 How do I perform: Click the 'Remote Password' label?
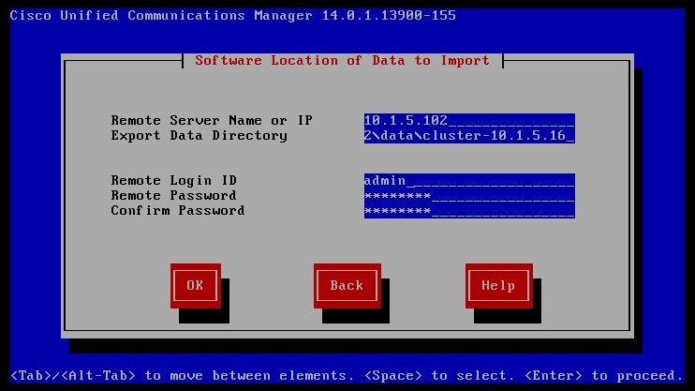coord(173,195)
